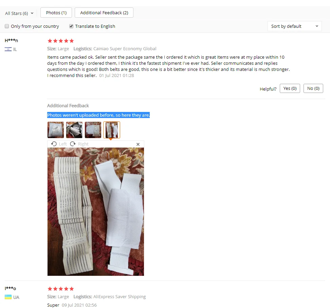Enable Only from your country filter

pyautogui.click(x=7, y=26)
